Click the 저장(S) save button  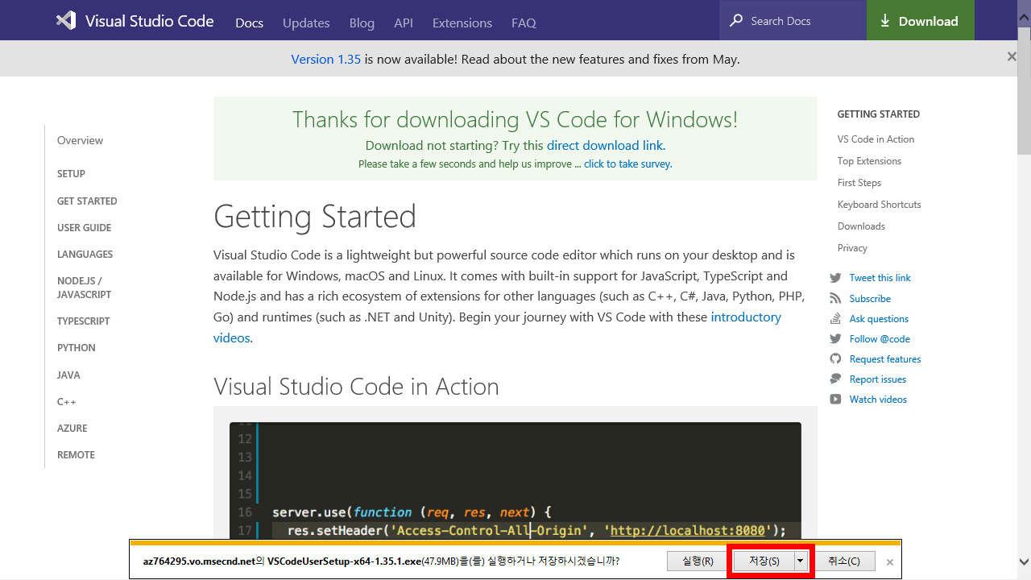tap(764, 561)
